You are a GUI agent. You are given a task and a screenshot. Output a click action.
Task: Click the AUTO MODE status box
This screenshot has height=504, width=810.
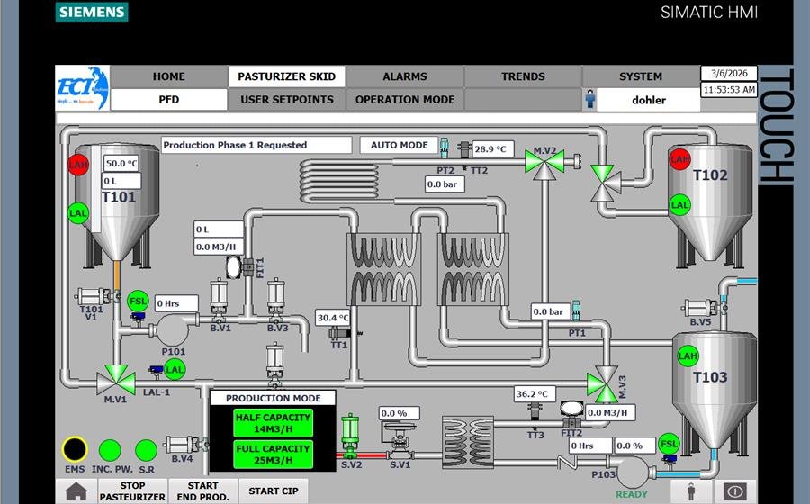pyautogui.click(x=399, y=145)
